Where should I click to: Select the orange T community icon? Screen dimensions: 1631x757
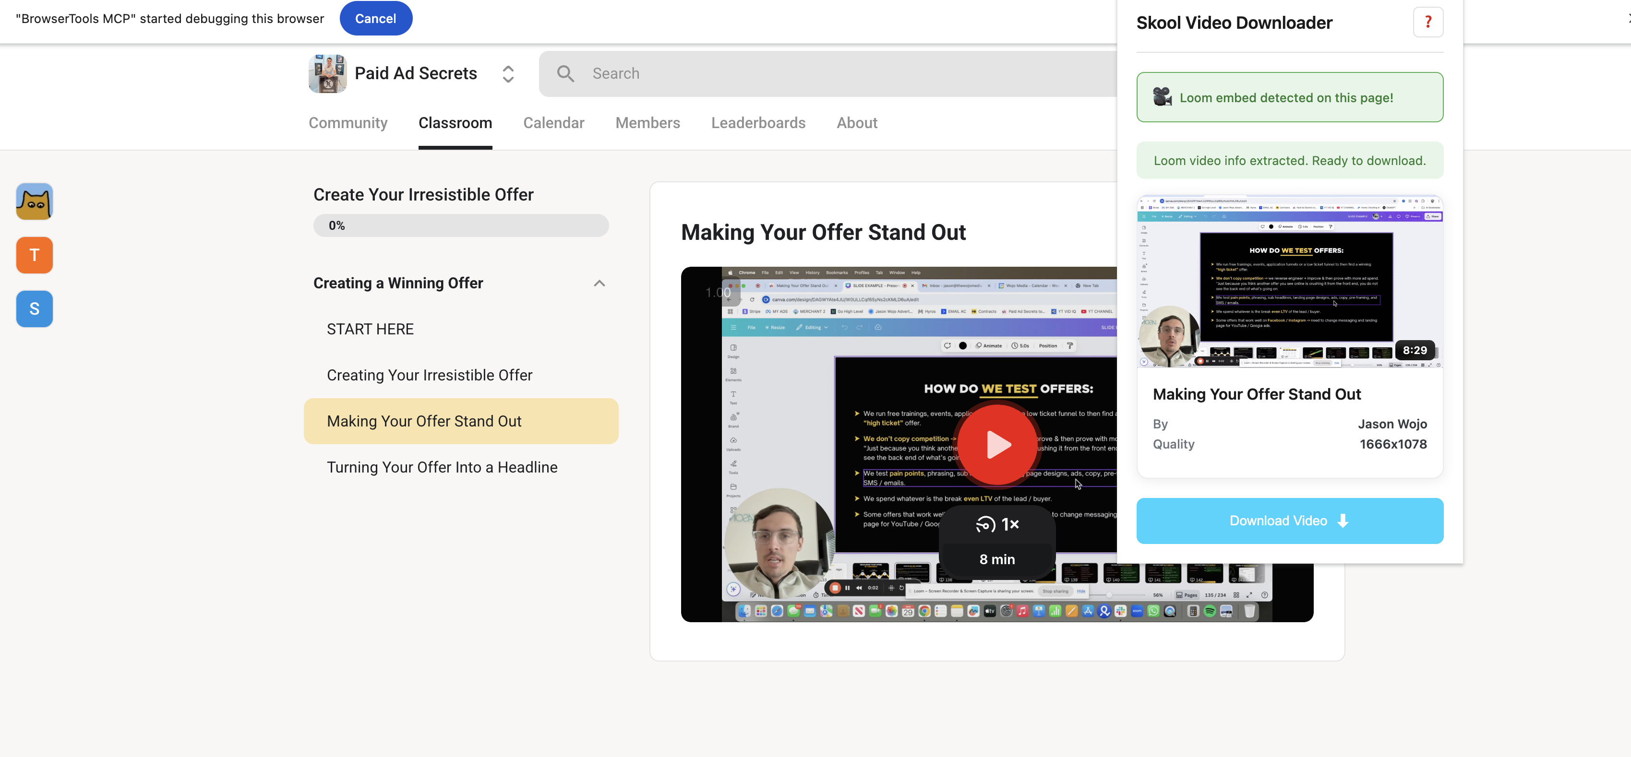(x=34, y=255)
